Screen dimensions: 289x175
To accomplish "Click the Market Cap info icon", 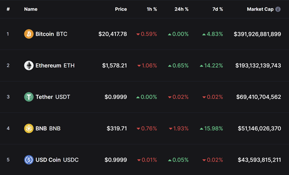I will [x=278, y=9].
